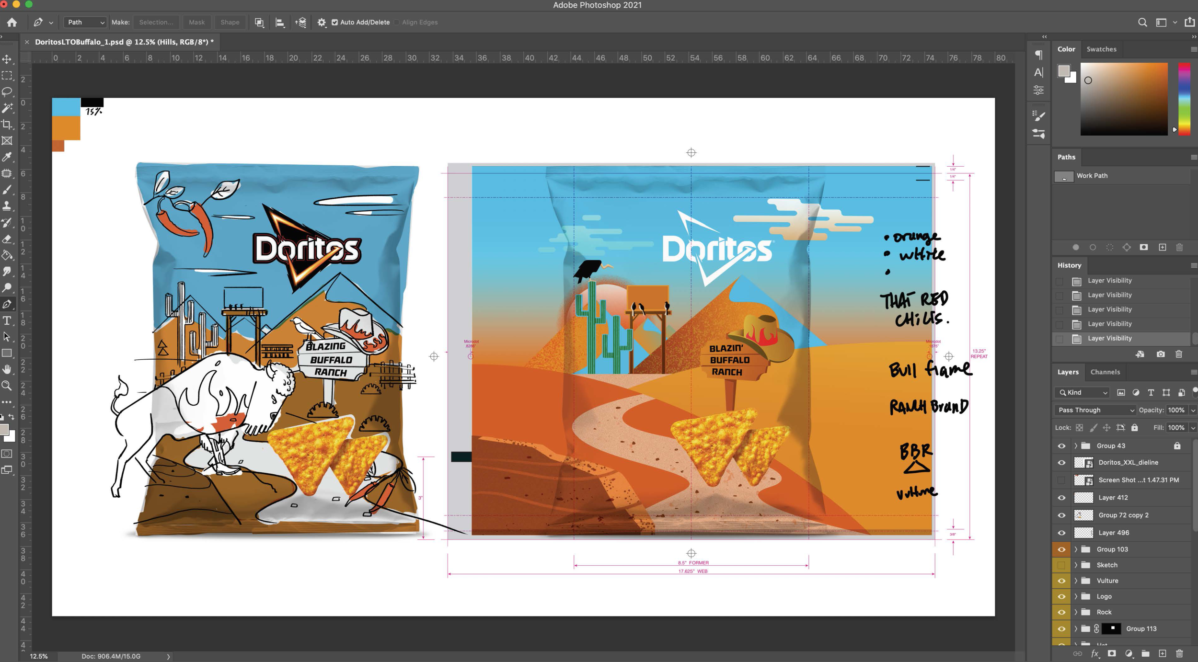The width and height of the screenshot is (1198, 662).
Task: Open the Pass Through blend mode dropdown
Action: click(x=1094, y=410)
